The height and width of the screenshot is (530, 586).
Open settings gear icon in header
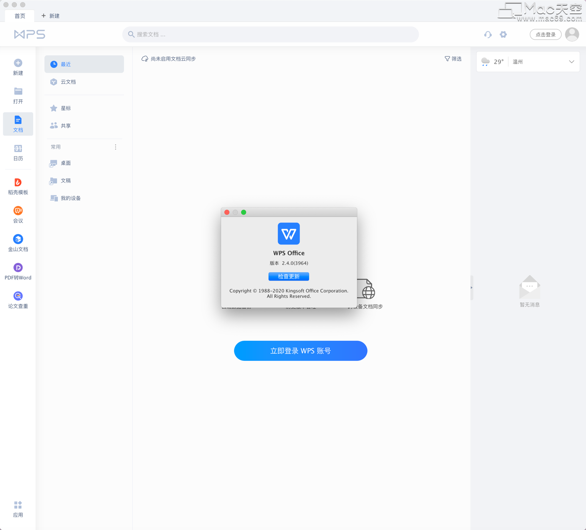point(503,34)
